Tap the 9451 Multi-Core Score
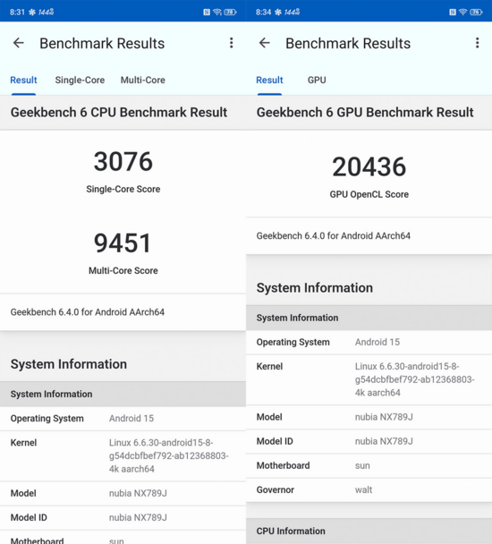Screen dimensions: 492x544 (123, 242)
